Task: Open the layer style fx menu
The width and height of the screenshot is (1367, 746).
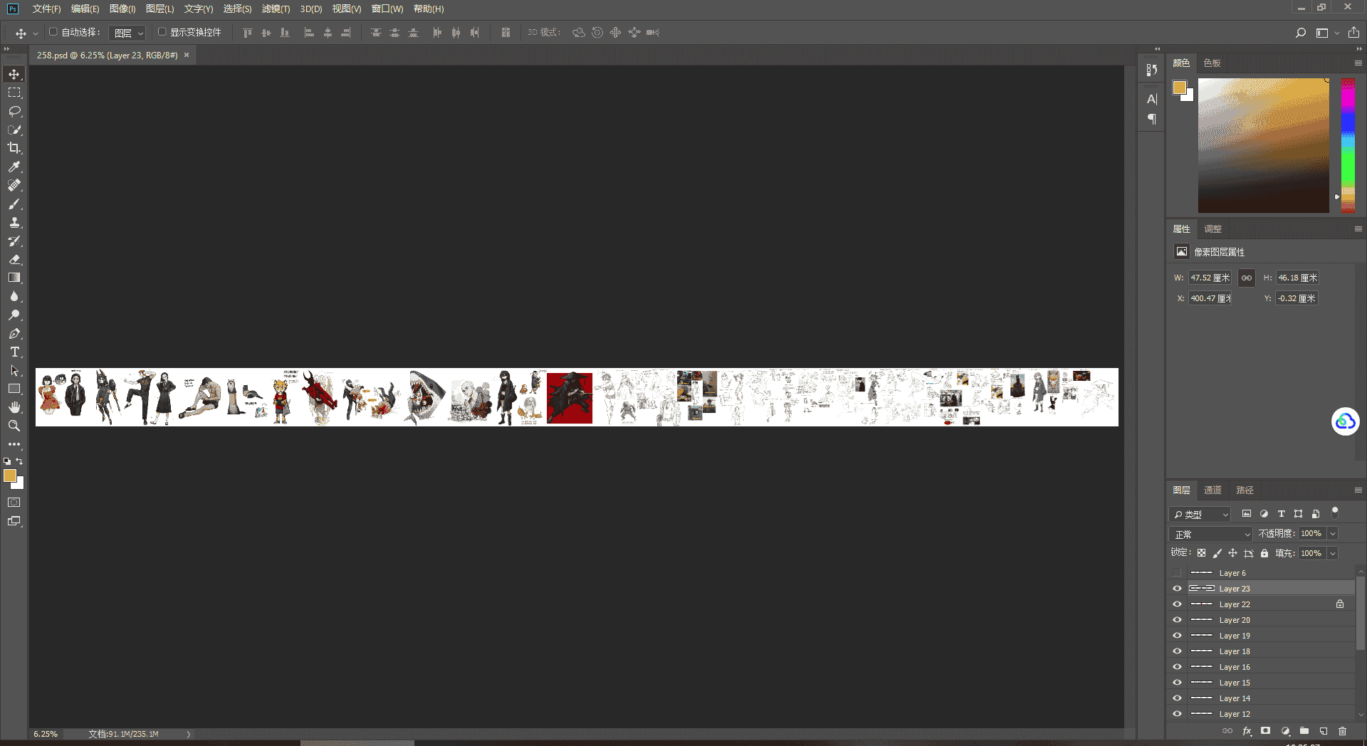Action: point(1247,731)
